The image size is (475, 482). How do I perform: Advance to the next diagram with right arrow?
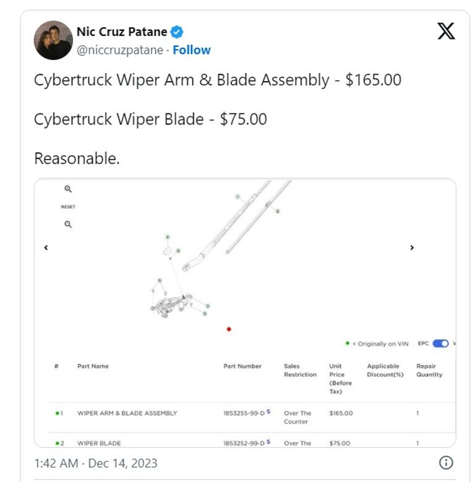coord(412,247)
